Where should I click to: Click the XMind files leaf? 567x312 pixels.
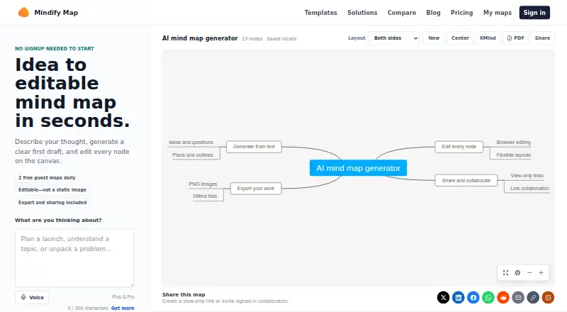coord(205,196)
